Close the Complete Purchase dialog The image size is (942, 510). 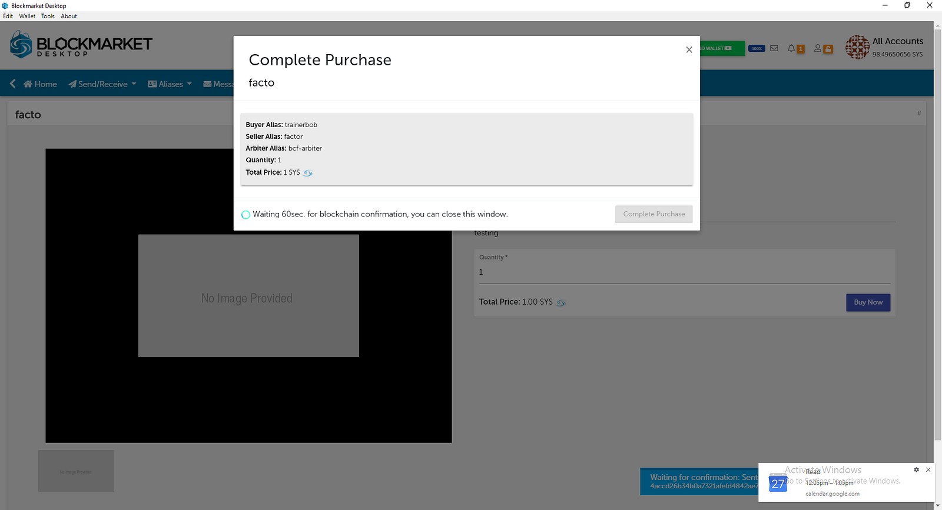pos(689,50)
